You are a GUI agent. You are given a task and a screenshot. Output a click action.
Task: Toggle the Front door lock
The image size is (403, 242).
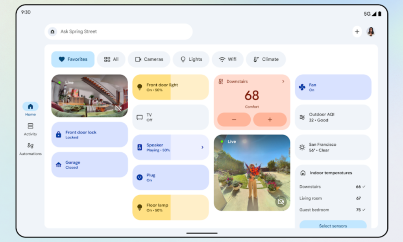click(89, 135)
